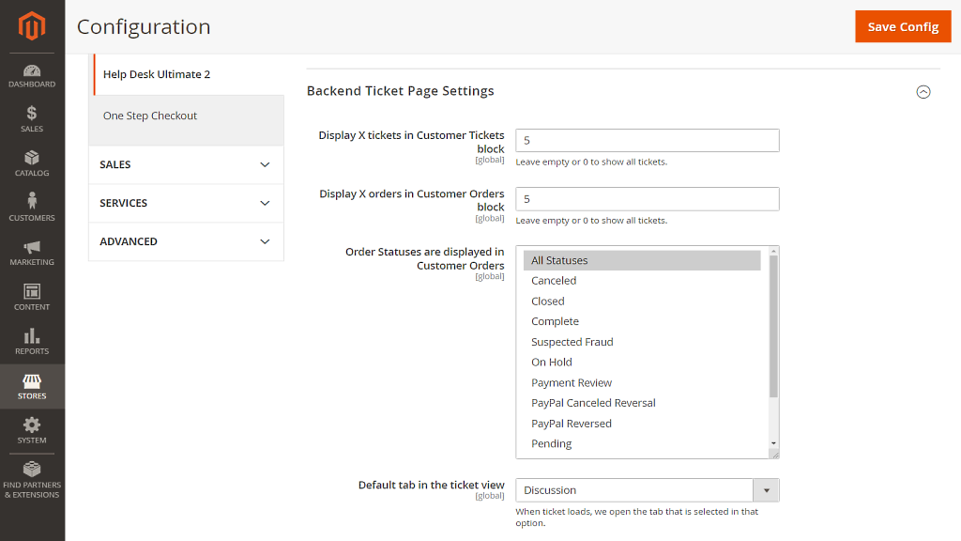Image resolution: width=961 pixels, height=541 pixels.
Task: Expand the SALES configuration group
Action: point(187,164)
